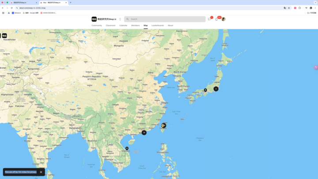Viewport: 318px width, 179px height.
Task: Open the Chrome profile avatar
Action: [310, 8]
